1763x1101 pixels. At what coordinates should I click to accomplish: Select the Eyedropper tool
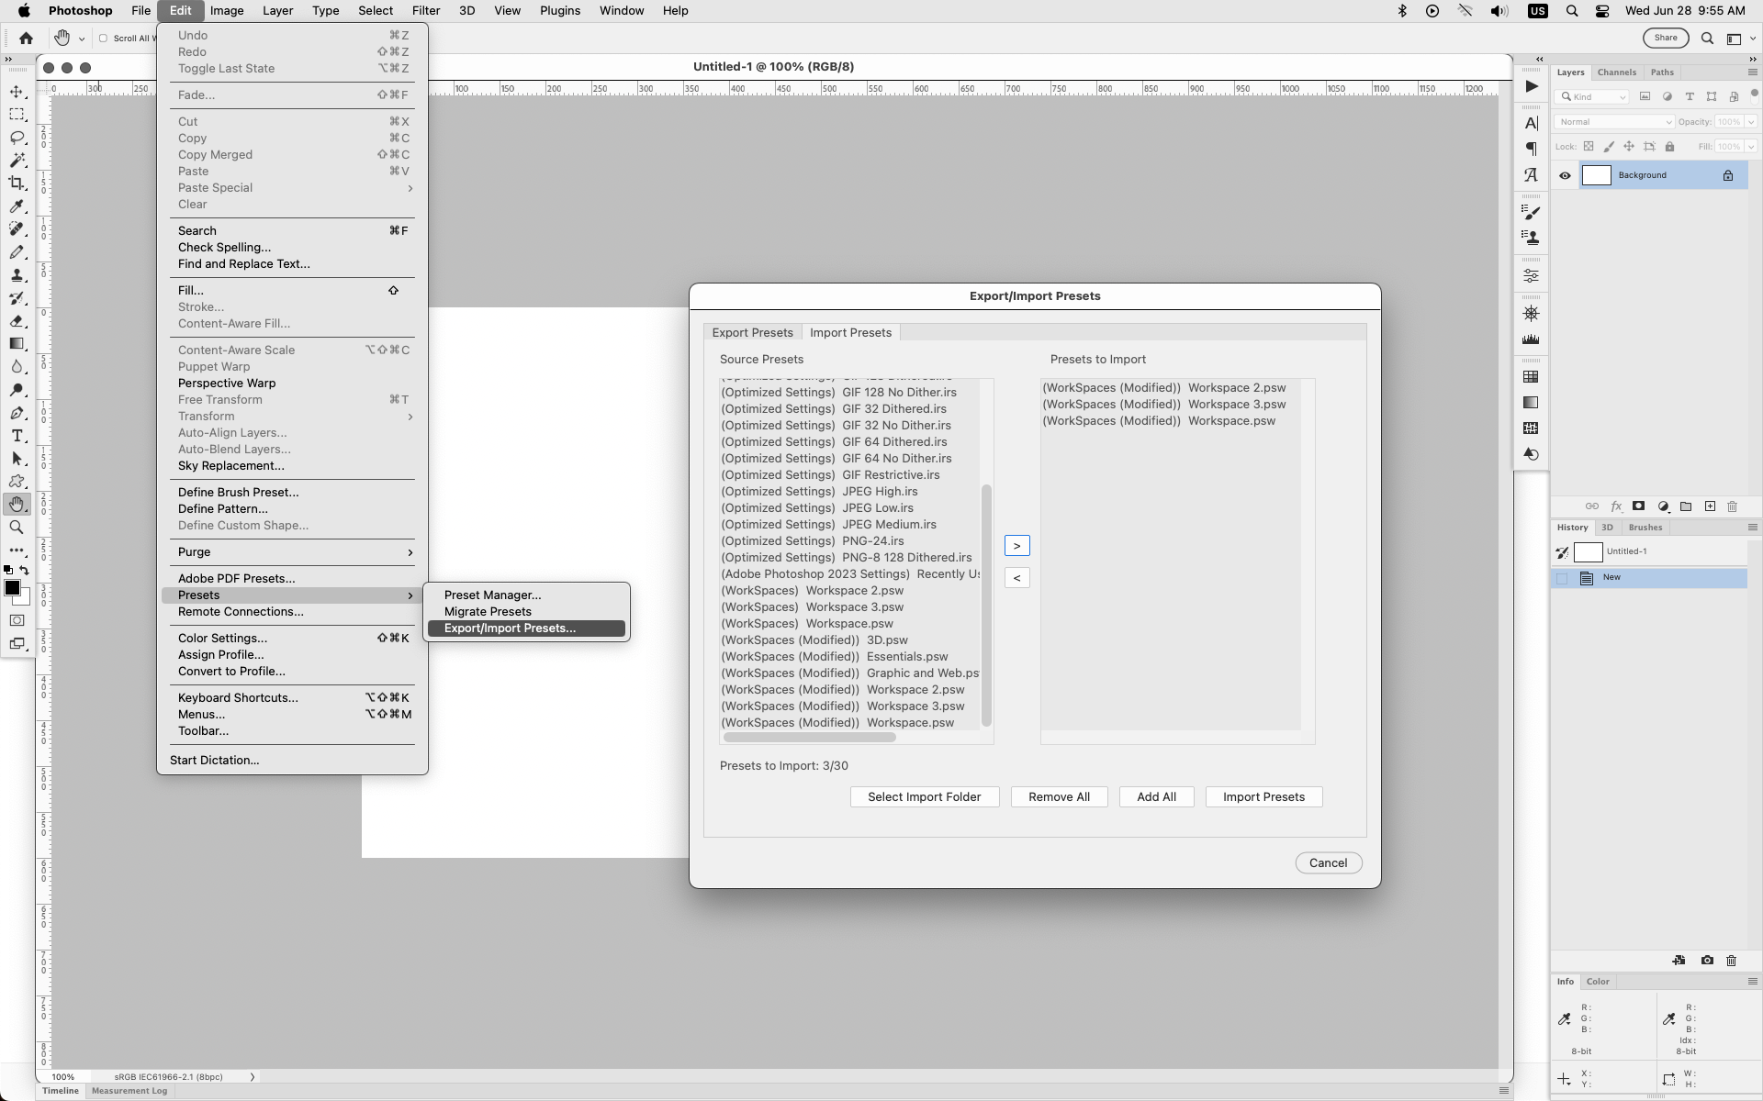(x=17, y=206)
